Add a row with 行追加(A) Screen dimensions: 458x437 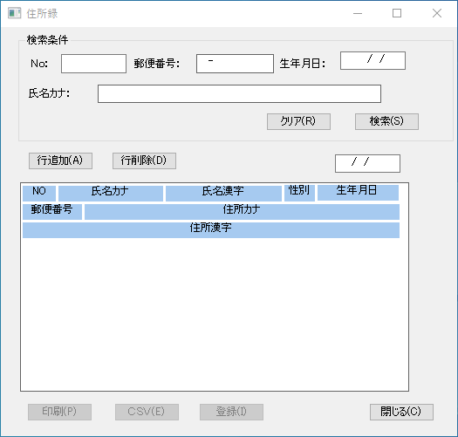coord(60,160)
